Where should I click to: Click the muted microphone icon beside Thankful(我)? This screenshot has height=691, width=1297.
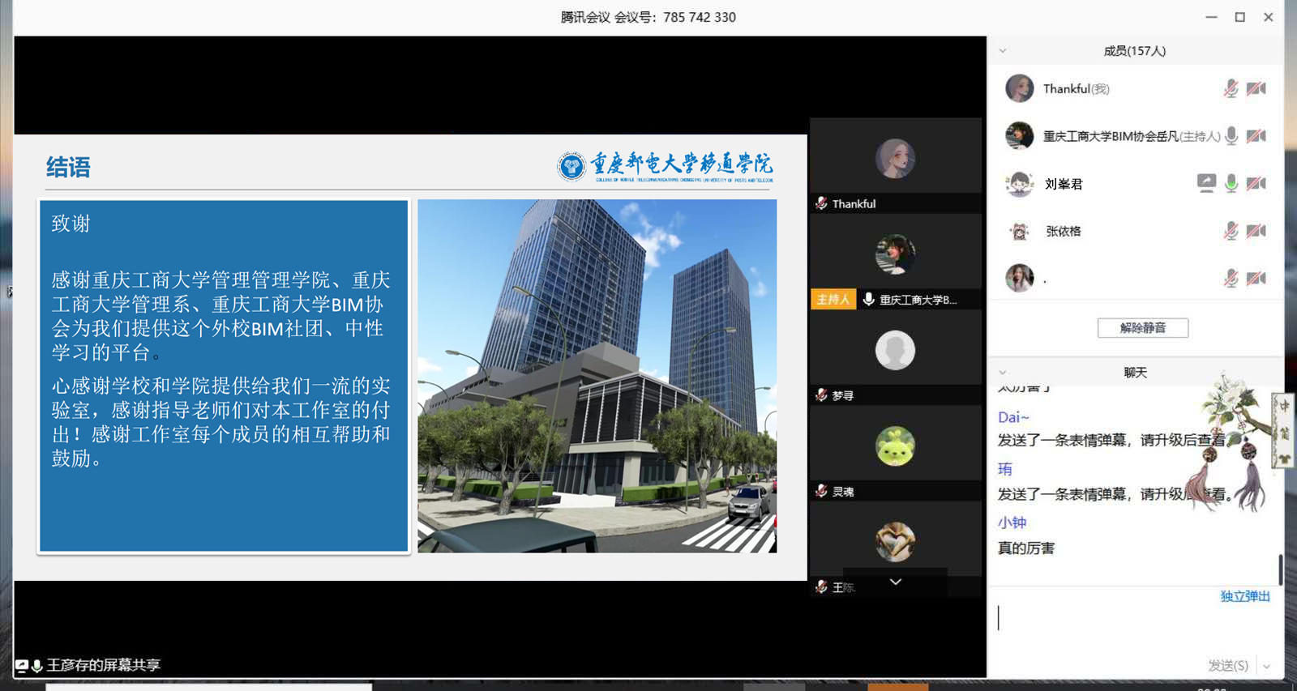[1231, 88]
